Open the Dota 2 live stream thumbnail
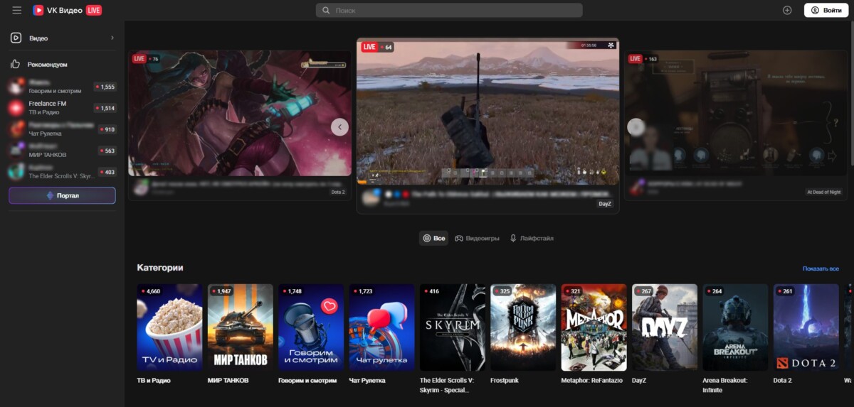 [240, 113]
